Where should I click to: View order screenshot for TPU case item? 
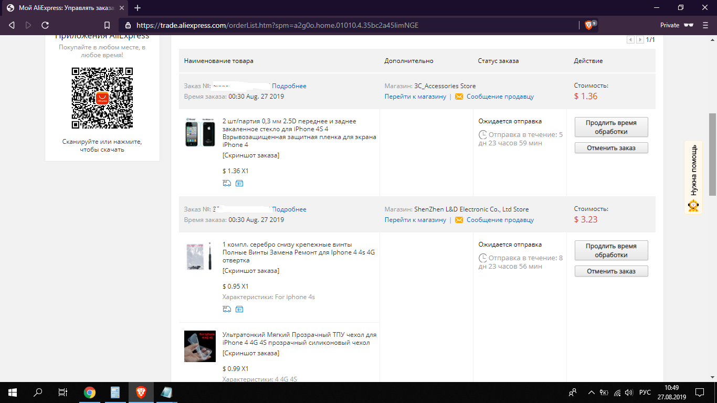[251, 353]
